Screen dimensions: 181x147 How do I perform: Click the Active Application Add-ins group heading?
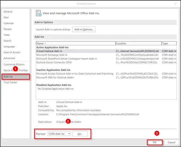point(52,47)
